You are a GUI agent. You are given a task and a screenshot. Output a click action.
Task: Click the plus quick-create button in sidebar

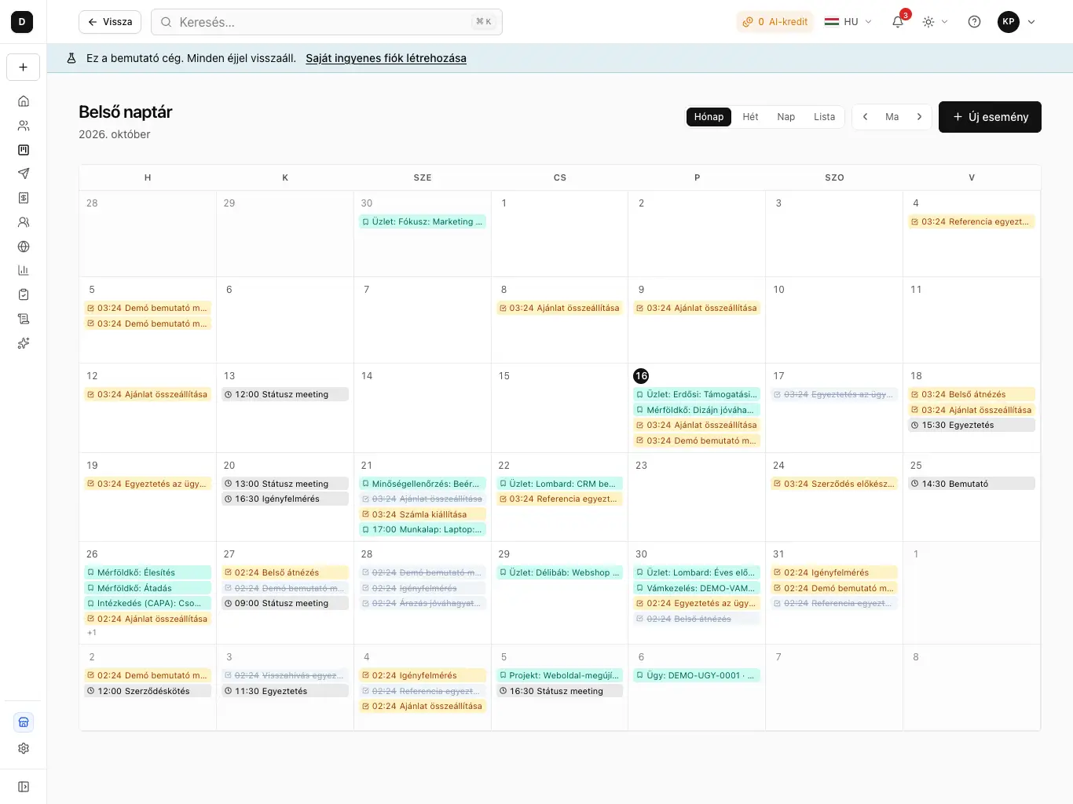tap(24, 68)
